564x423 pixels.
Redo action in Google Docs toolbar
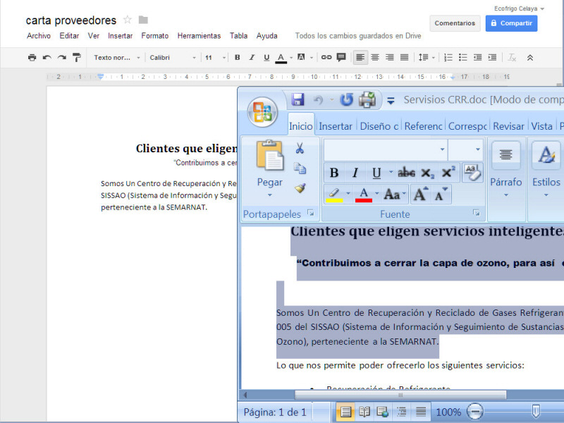pos(62,58)
